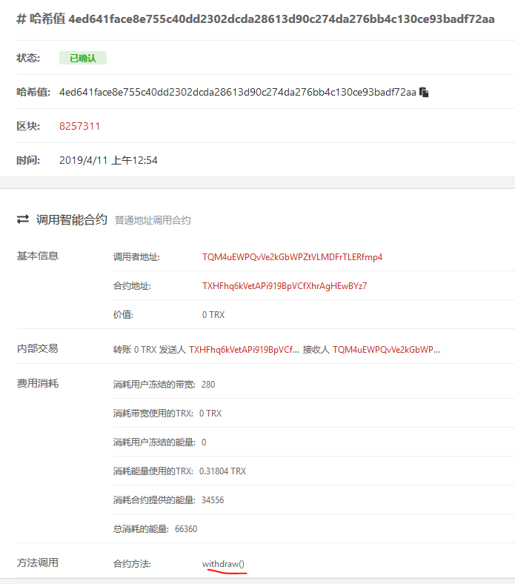The height and width of the screenshot is (584, 515).
Task: Open internal transaction receiver TQM4uEWPQvVe2kGbWP...
Action: coord(386,350)
